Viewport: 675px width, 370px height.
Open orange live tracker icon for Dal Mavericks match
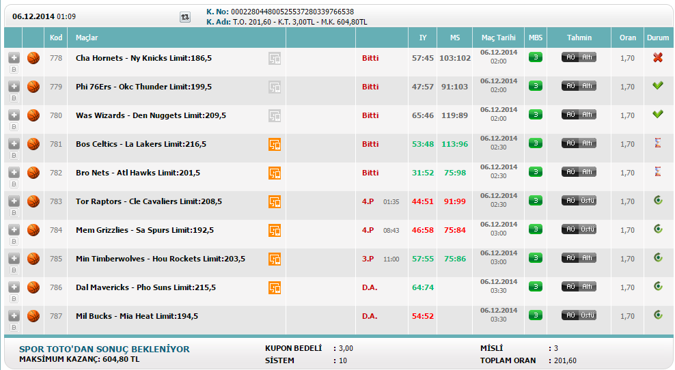coord(275,288)
